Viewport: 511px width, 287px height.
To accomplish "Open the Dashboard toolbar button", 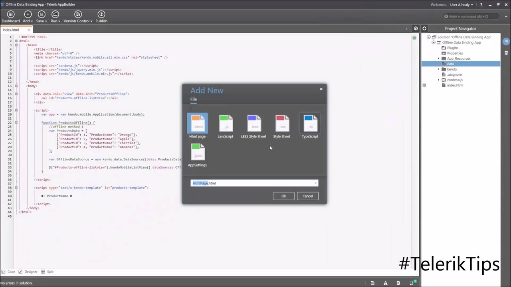I will click(x=10, y=17).
